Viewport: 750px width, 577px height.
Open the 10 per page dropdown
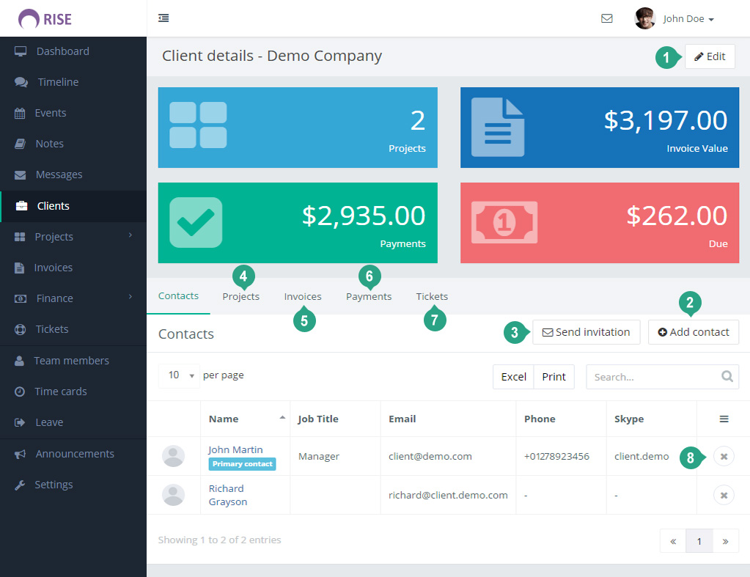[x=180, y=375]
